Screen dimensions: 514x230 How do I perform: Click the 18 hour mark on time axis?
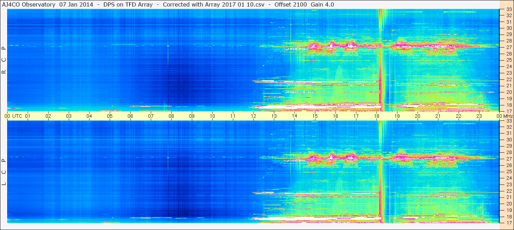point(377,116)
